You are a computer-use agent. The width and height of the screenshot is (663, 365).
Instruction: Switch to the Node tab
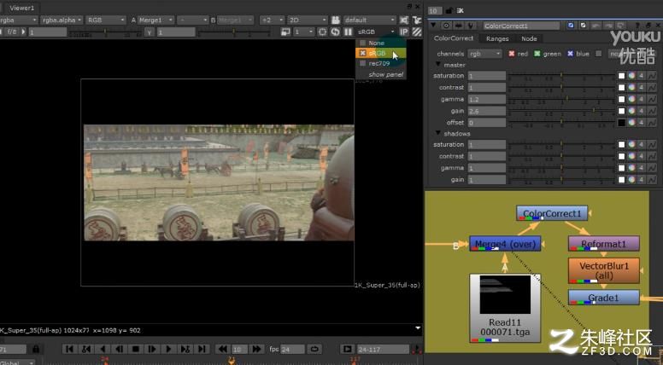coord(529,38)
